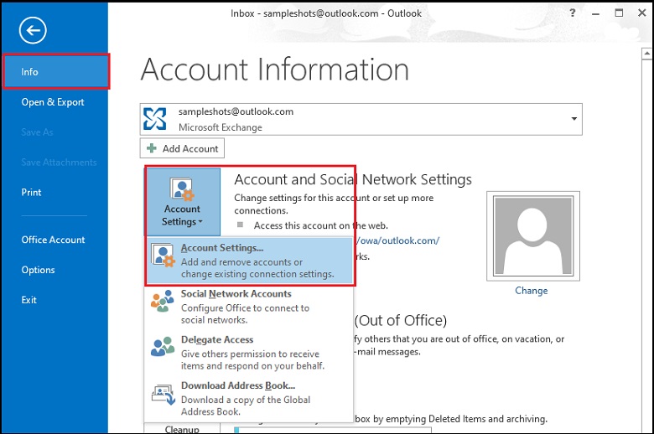Click the Account and Social Network Settings heading
The width and height of the screenshot is (654, 434).
click(x=353, y=179)
